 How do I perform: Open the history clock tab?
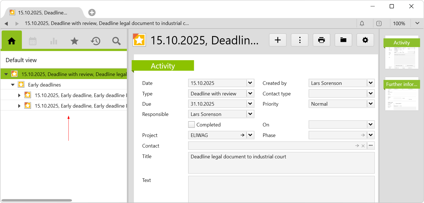[95, 41]
